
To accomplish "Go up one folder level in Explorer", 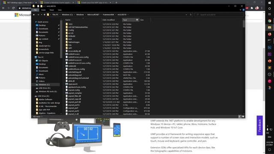I will tap(45, 15).
